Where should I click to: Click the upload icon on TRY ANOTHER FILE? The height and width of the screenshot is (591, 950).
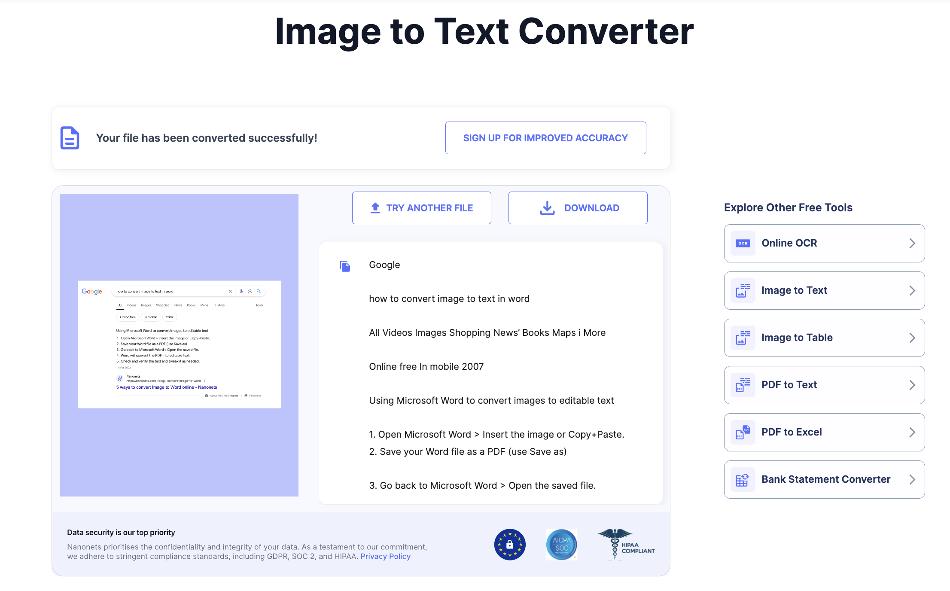375,208
